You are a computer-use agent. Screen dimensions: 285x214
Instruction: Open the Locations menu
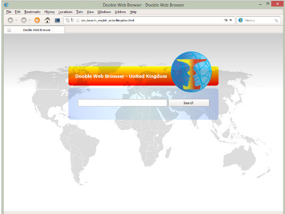pos(65,11)
